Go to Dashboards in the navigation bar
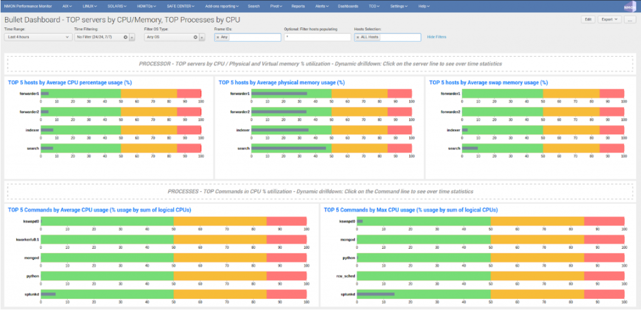Image resolution: width=641 pixels, height=310 pixels. 348,6
